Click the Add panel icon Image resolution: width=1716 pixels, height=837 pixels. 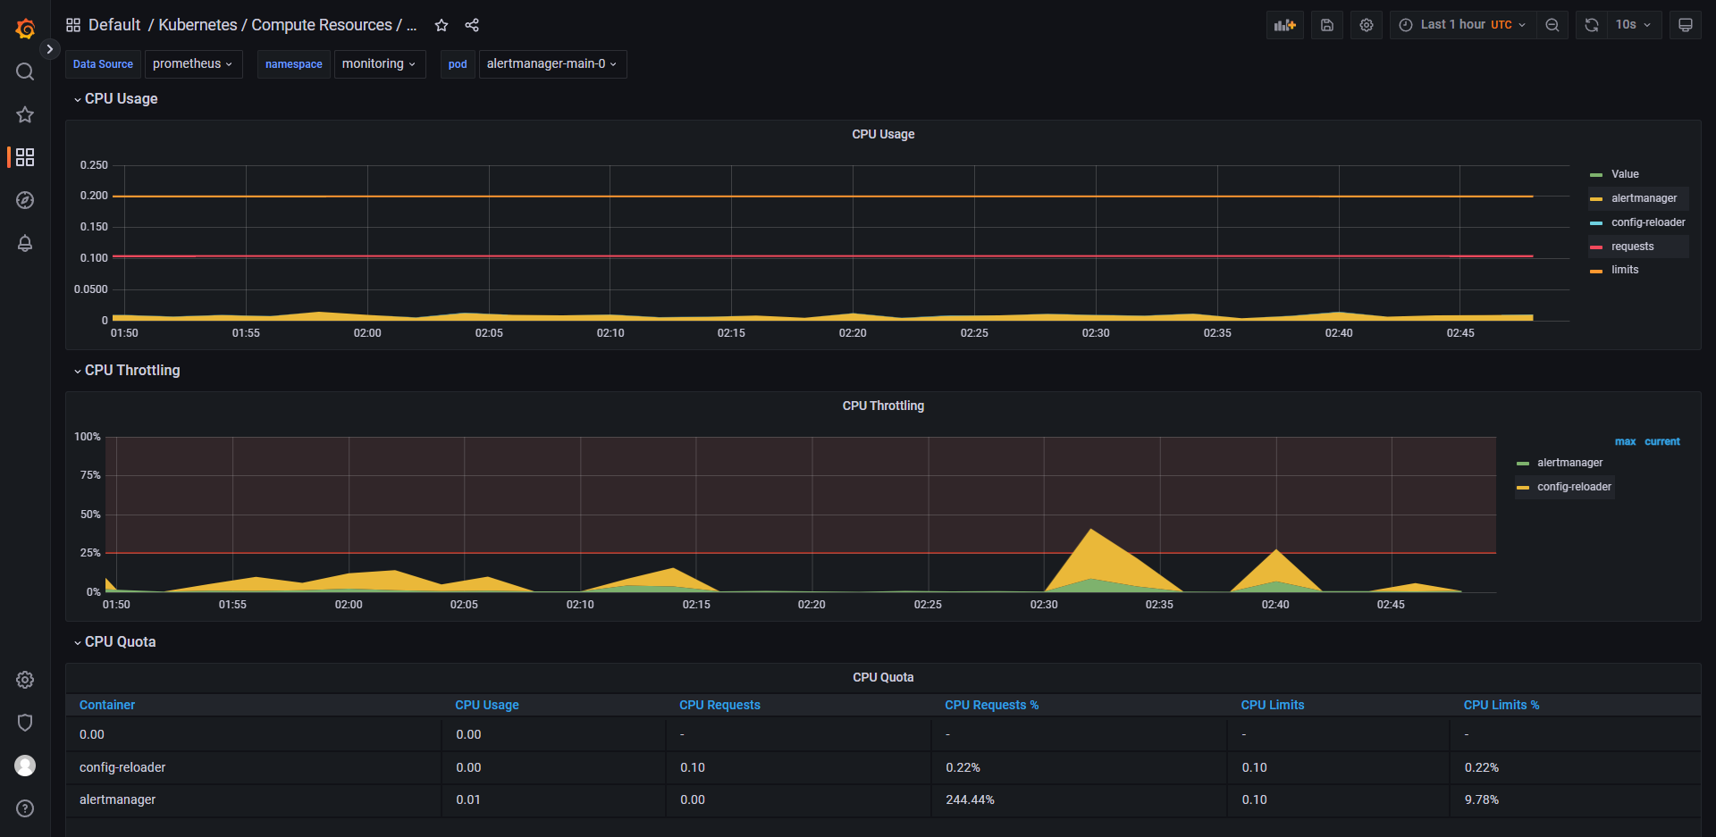pos(1284,25)
